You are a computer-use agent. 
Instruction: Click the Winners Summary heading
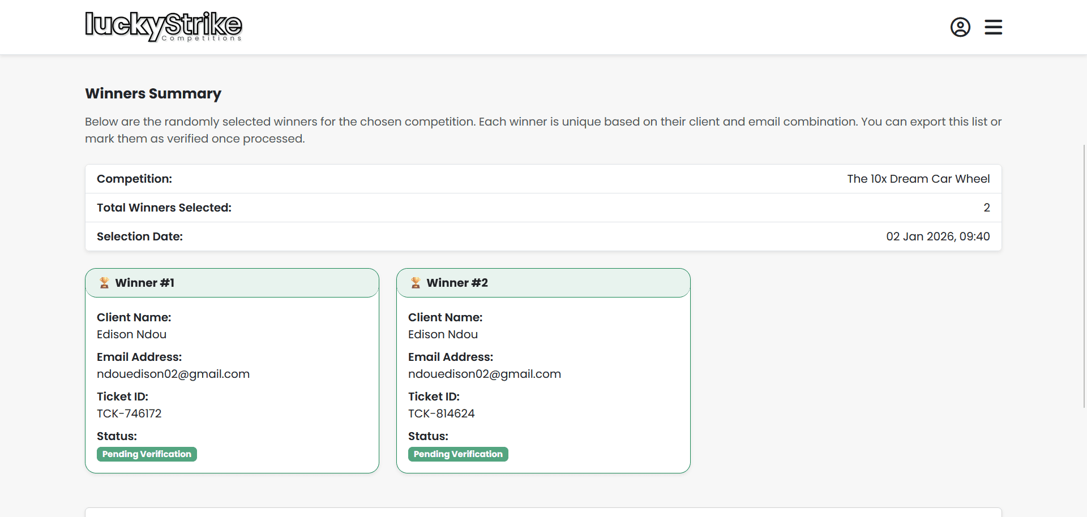tap(153, 93)
